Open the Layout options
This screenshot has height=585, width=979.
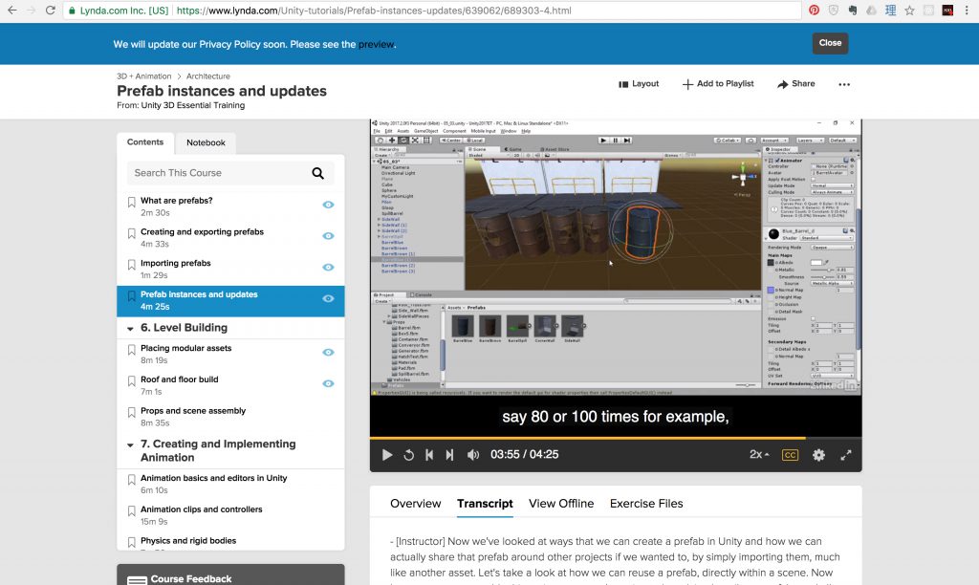tap(638, 84)
